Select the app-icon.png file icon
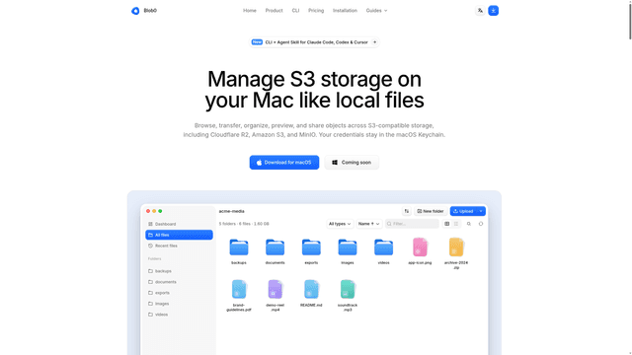This screenshot has width=632, height=355. tap(420, 247)
